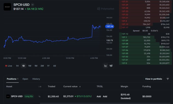Click bid price 137.1 in order book
The image size is (173, 104).
tap(124, 37)
